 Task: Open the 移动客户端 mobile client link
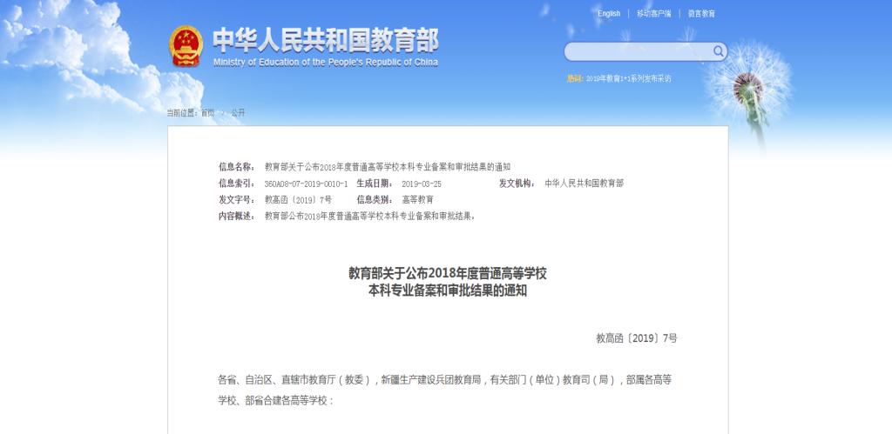(653, 14)
